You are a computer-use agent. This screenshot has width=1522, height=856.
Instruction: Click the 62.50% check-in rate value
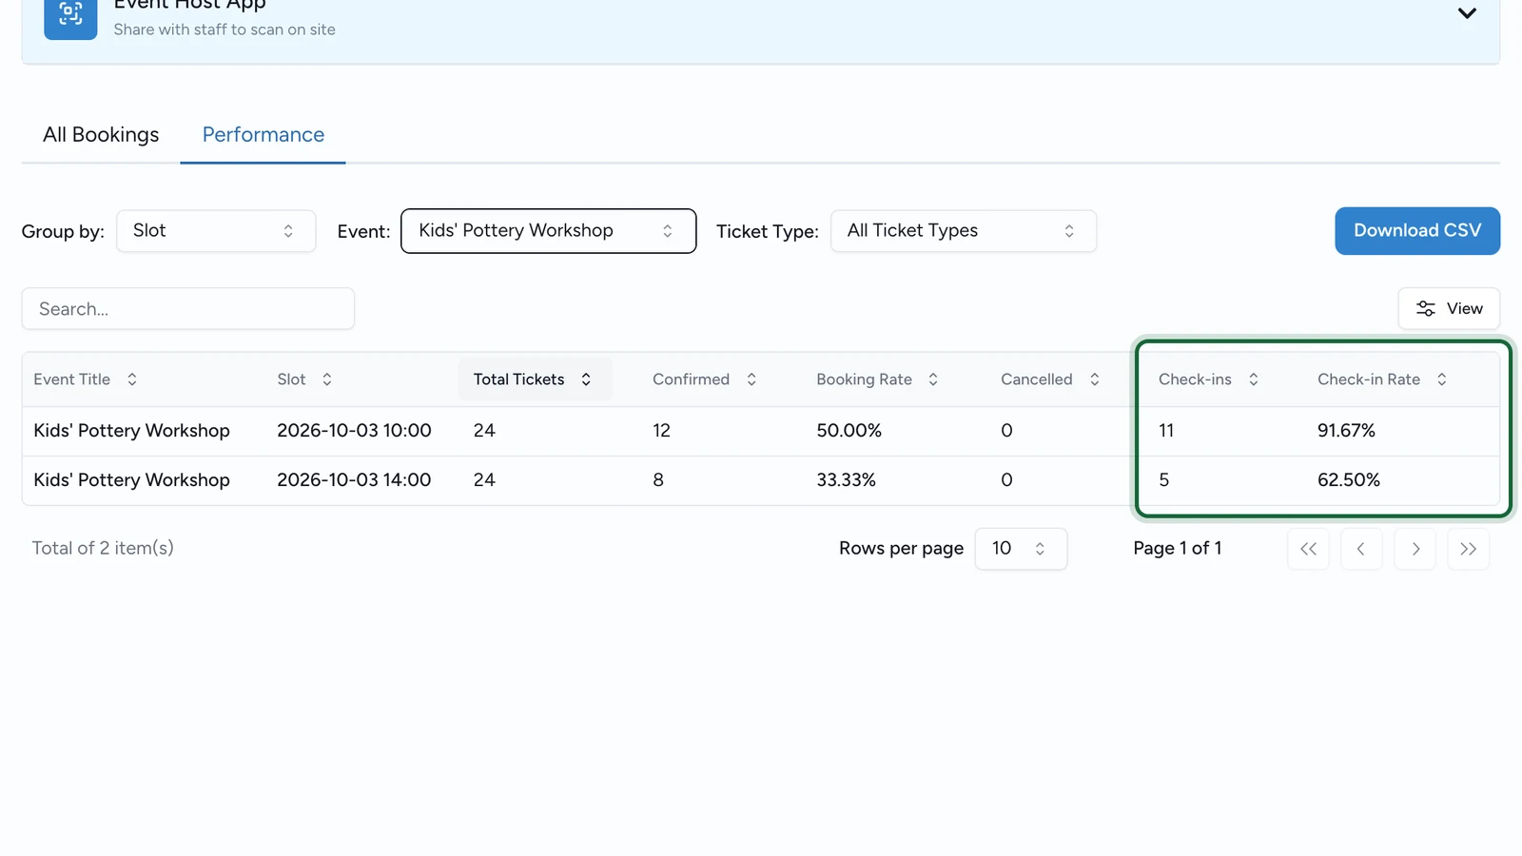point(1348,480)
